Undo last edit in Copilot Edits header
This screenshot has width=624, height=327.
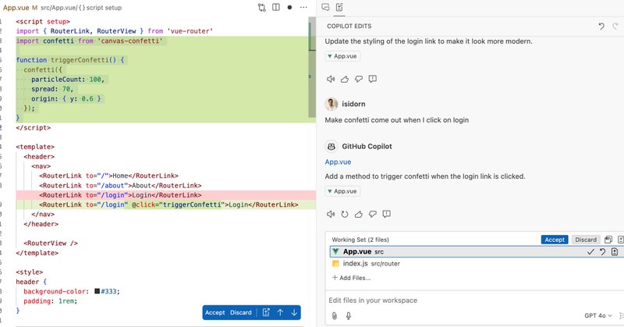[601, 27]
